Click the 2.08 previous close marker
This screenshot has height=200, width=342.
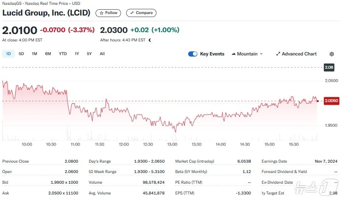[328, 67]
